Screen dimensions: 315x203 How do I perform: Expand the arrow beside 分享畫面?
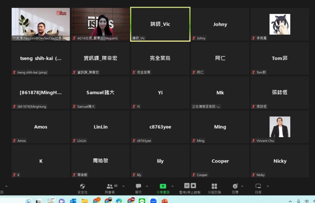click(172, 186)
